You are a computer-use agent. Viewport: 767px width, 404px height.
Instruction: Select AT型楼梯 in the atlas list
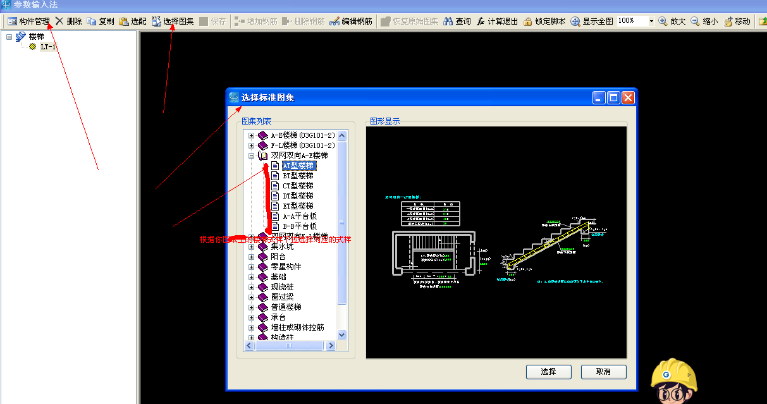coord(298,166)
